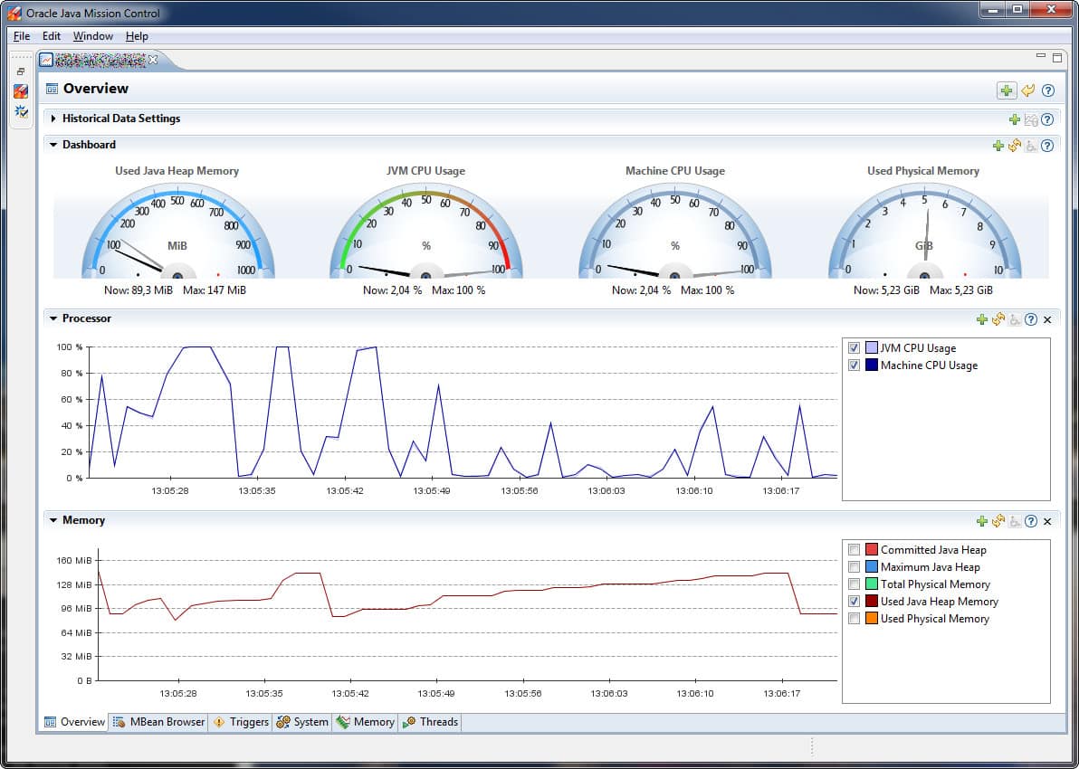
Task: Collapse the Dashboard section
Action: [53, 145]
